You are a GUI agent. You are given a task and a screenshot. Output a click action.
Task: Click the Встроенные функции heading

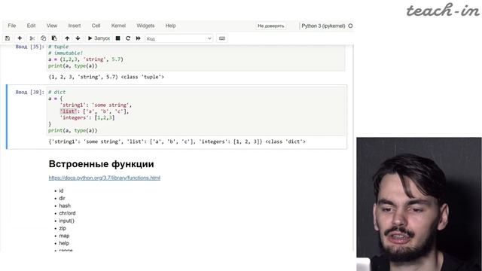coord(102,164)
